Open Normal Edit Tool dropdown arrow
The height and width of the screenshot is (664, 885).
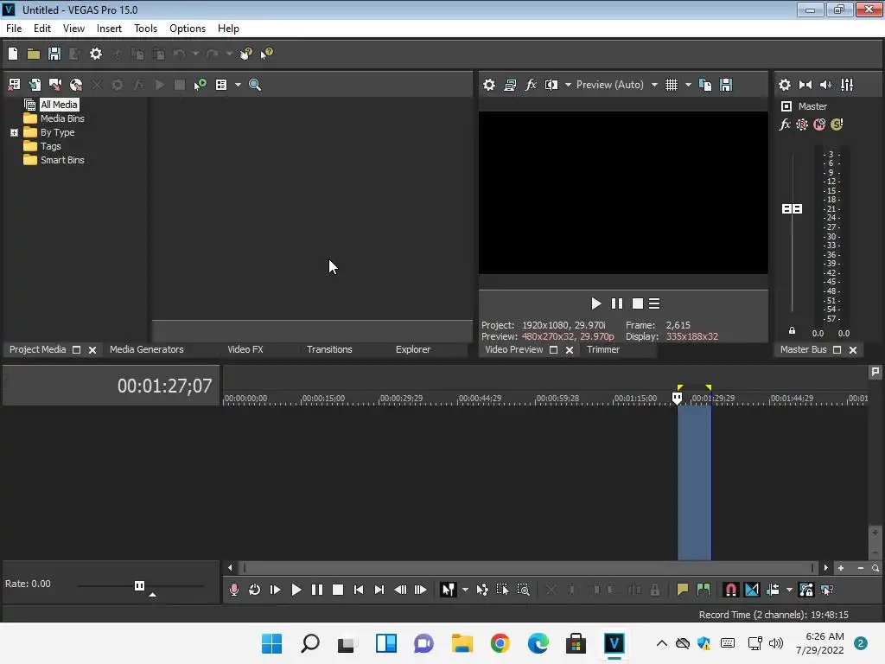pos(465,590)
